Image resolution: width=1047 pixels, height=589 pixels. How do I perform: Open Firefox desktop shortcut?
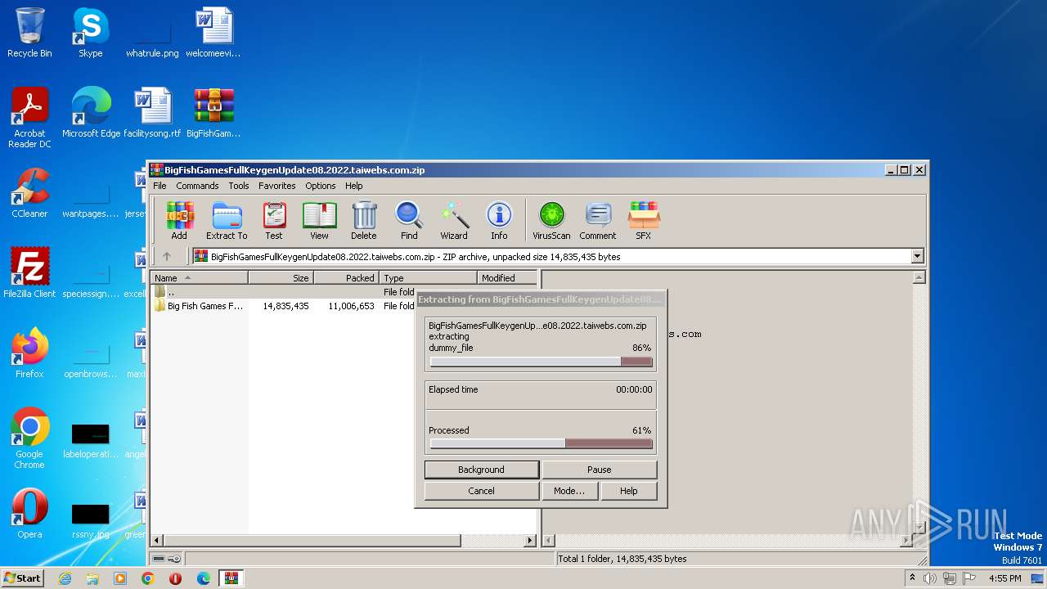pyautogui.click(x=29, y=353)
